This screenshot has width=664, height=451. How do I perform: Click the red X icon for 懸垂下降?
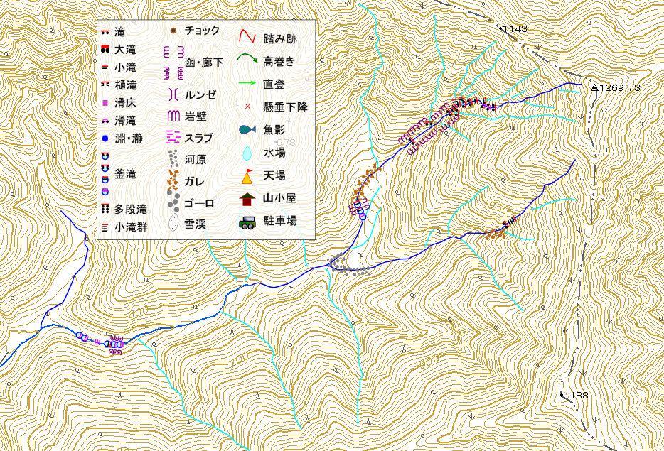click(x=247, y=107)
